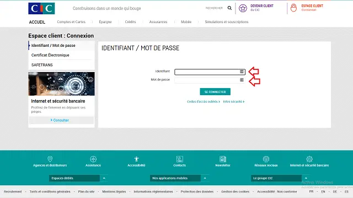Click the Newsletter icon in footer
This screenshot has height=198, width=353.
[x=223, y=159]
